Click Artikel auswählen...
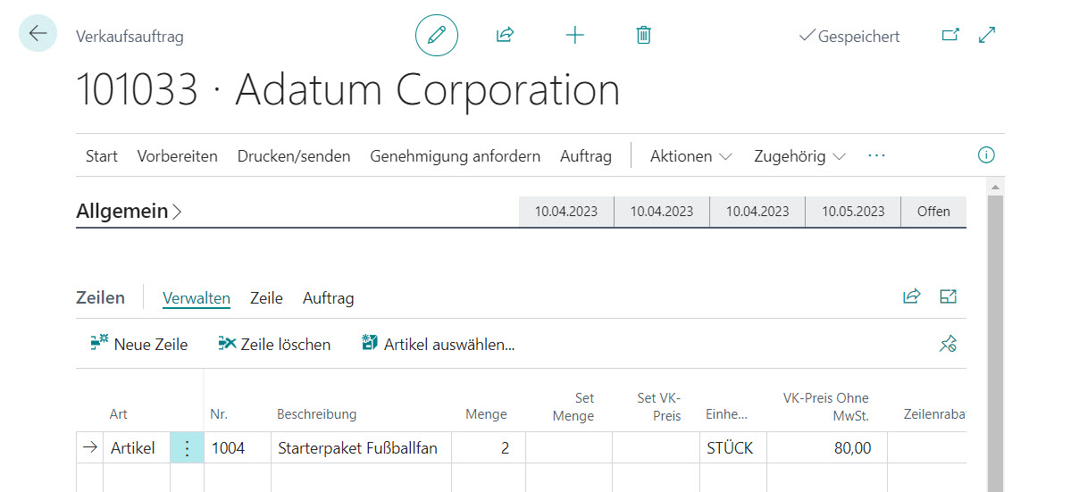 pos(439,344)
